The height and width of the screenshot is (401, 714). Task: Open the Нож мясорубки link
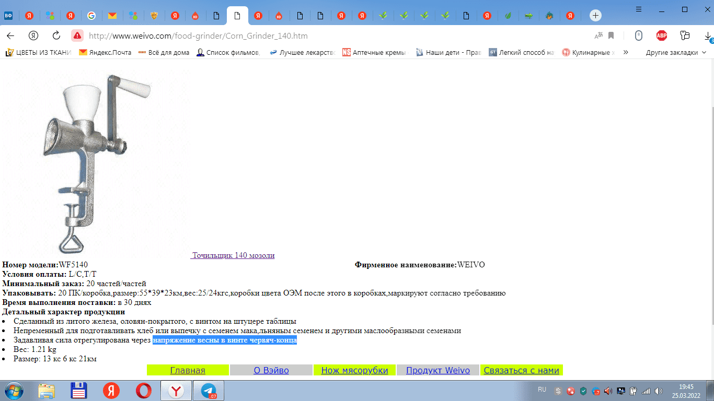point(354,370)
